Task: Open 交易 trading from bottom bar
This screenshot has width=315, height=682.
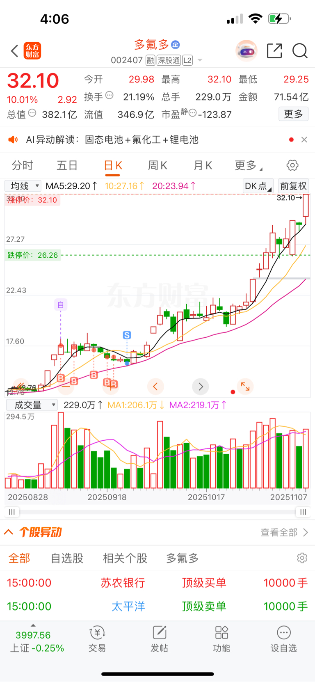Action: tap(97, 639)
